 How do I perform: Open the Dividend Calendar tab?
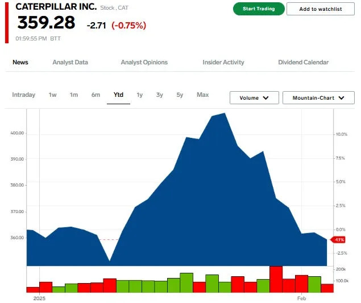304,62
